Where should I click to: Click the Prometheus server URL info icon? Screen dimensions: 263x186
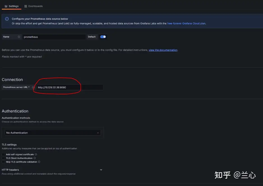(33, 87)
